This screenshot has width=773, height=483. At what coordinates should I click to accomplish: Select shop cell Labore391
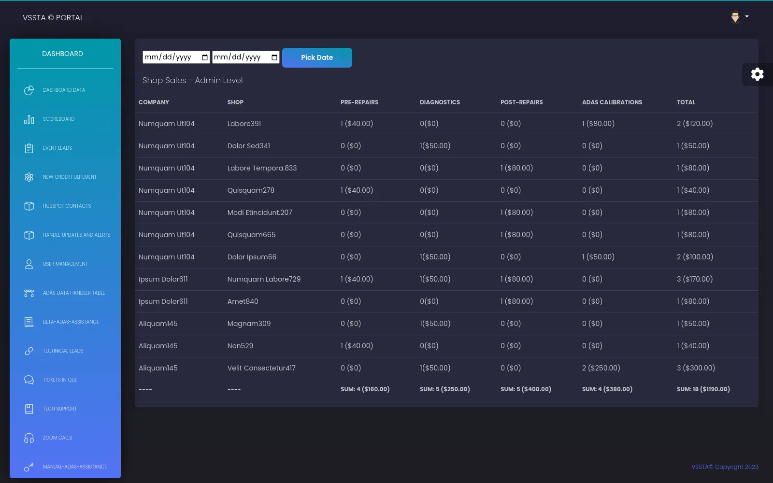tap(244, 124)
